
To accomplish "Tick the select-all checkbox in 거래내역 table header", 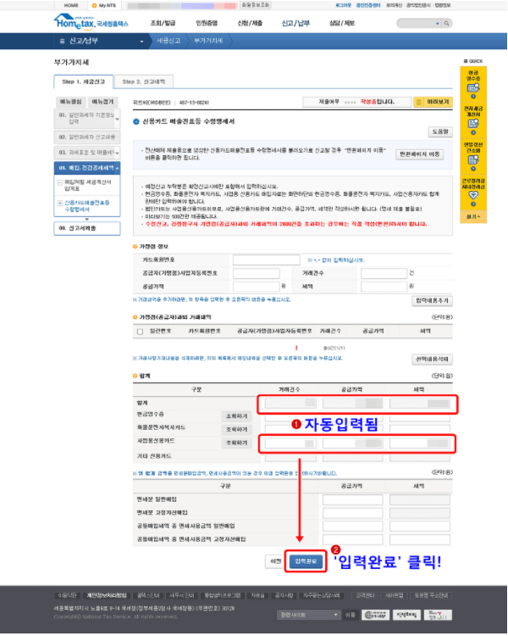I will coord(141,332).
